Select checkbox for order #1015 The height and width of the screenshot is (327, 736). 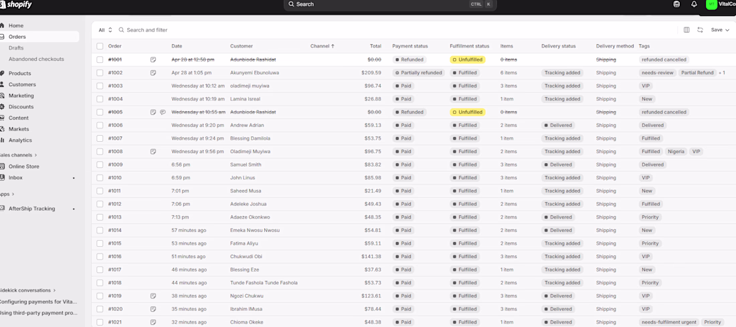click(100, 243)
